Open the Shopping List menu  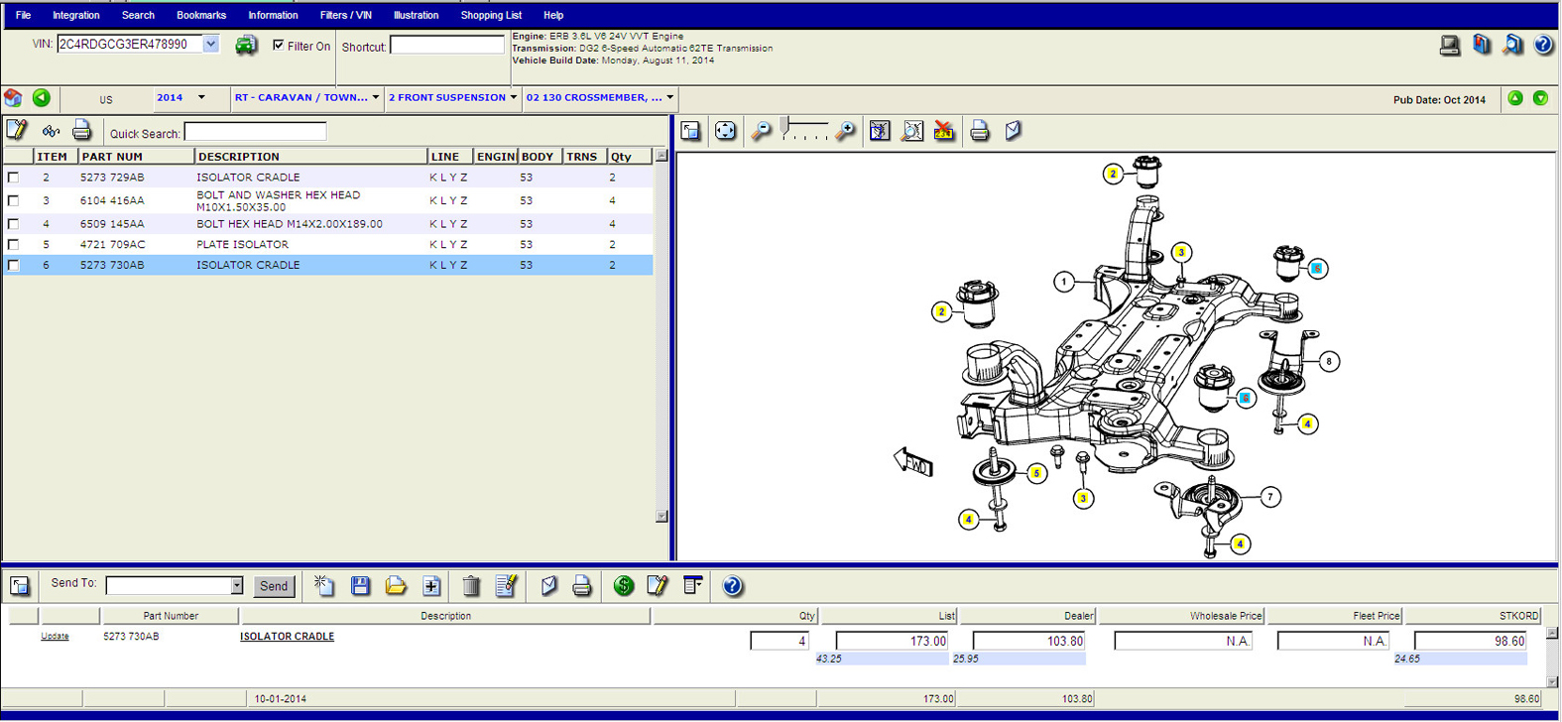491,15
